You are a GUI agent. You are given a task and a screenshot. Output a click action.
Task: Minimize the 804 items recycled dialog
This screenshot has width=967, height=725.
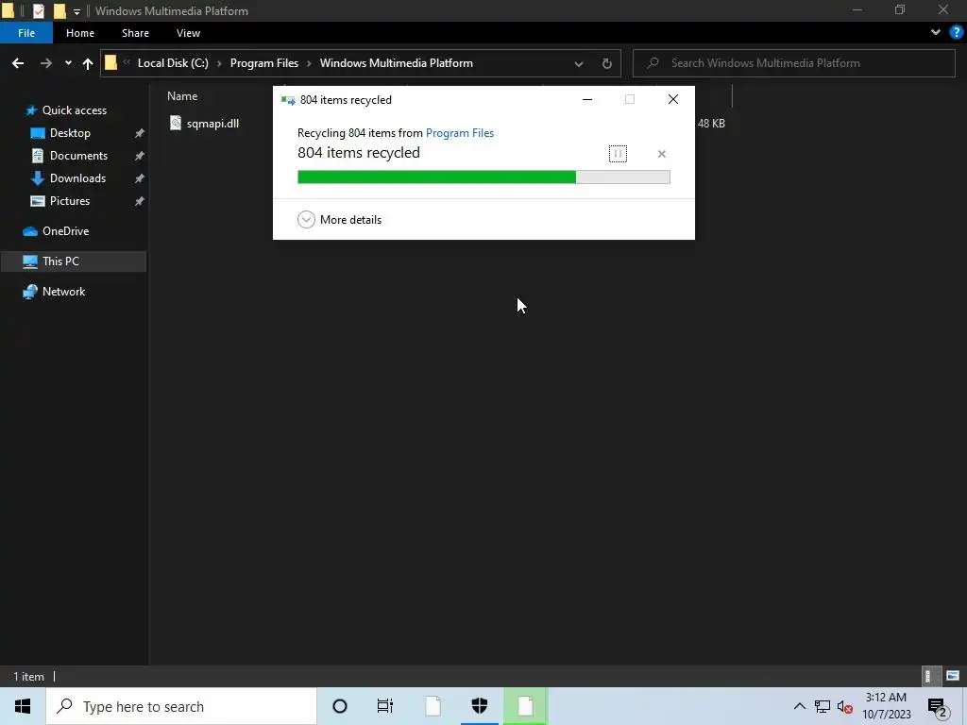click(587, 99)
